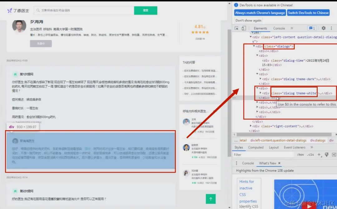Activate the inspect element picker icon

pyautogui.click(x=237, y=28)
